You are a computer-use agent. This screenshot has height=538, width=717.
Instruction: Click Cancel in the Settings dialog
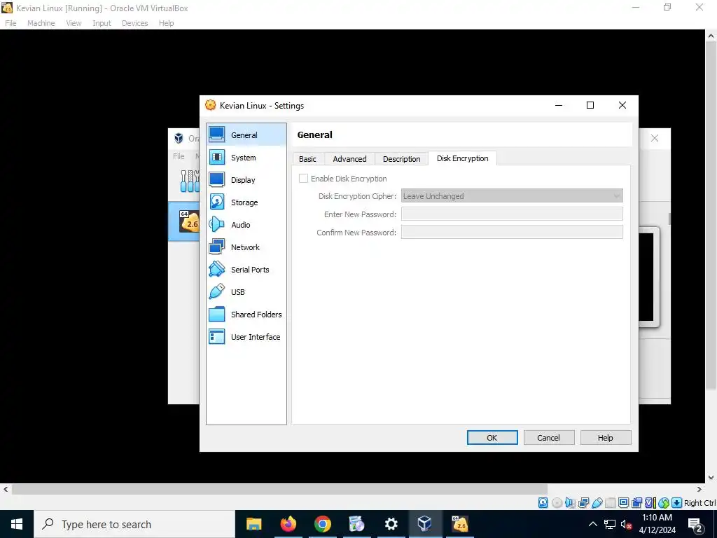548,437
